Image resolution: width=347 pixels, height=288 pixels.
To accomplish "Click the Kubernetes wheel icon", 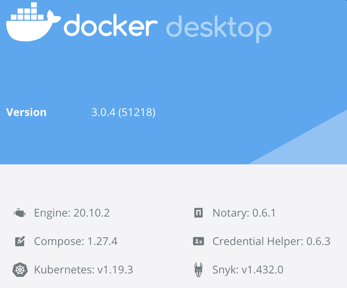I will [20, 270].
